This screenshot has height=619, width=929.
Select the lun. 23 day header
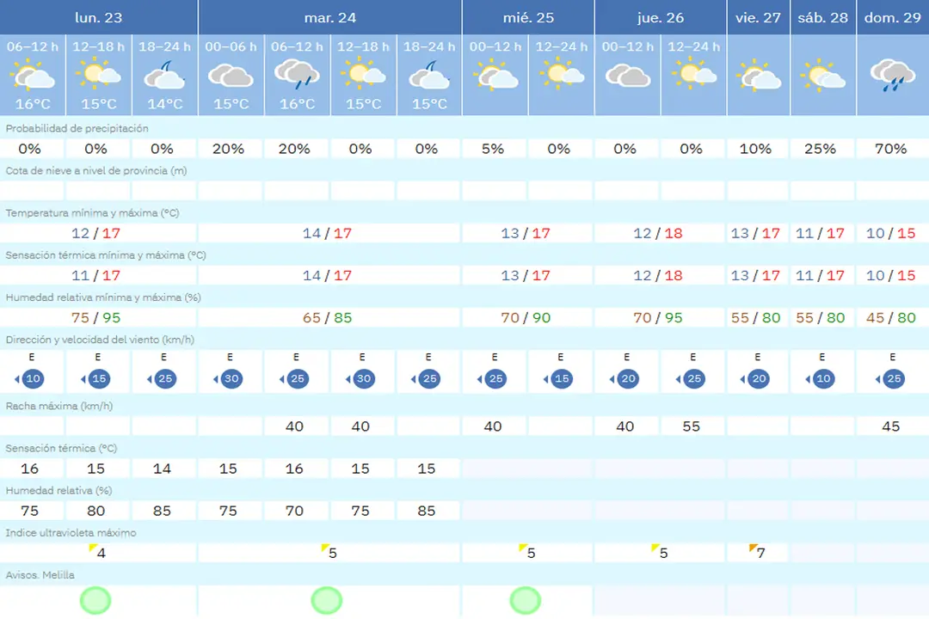click(98, 17)
